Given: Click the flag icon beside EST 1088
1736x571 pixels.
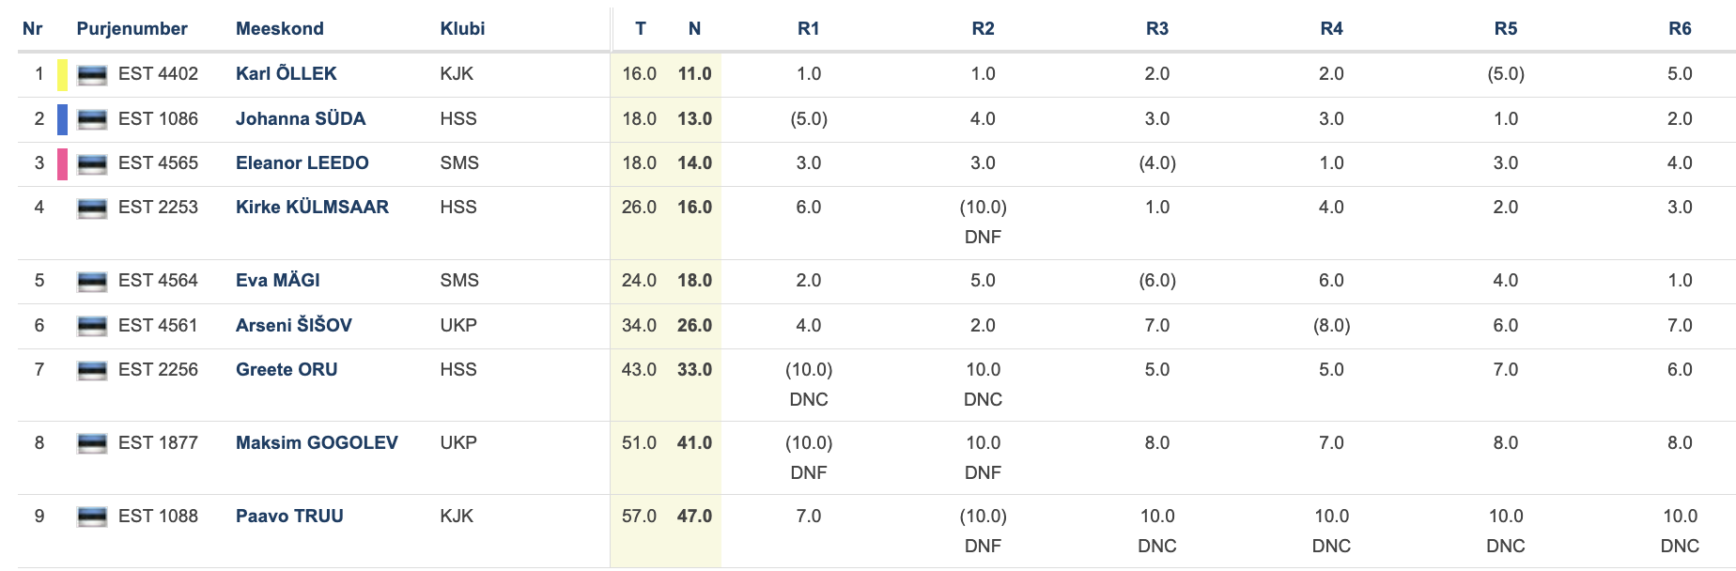Looking at the screenshot, I should pos(92,517).
